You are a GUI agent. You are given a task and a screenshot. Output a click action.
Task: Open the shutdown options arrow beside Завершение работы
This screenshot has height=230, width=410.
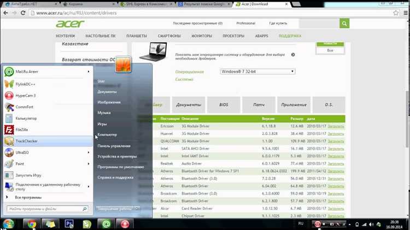click(137, 209)
